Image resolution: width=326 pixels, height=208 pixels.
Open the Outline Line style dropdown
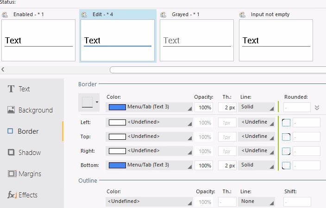click(257, 202)
